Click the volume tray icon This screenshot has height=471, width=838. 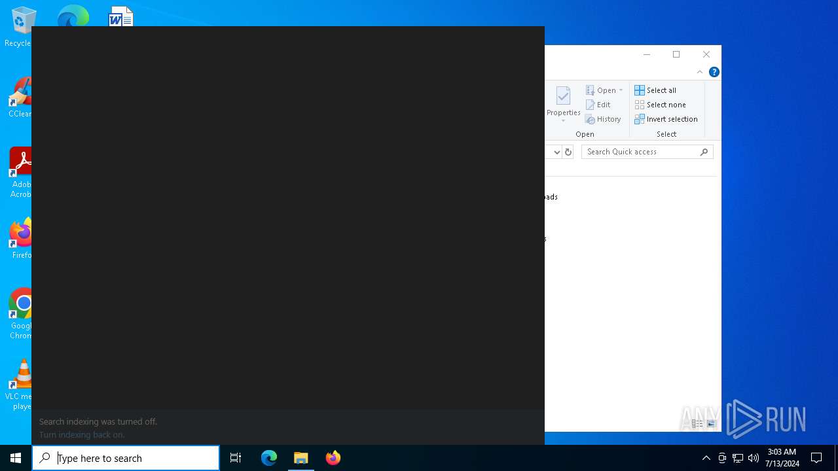point(754,458)
